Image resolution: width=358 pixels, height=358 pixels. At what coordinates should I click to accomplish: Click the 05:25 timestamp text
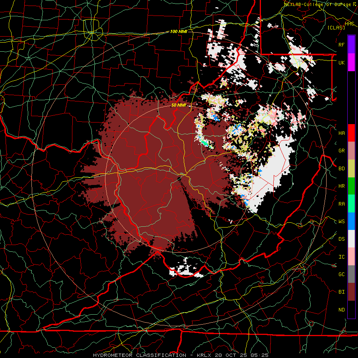pyautogui.click(x=259, y=355)
